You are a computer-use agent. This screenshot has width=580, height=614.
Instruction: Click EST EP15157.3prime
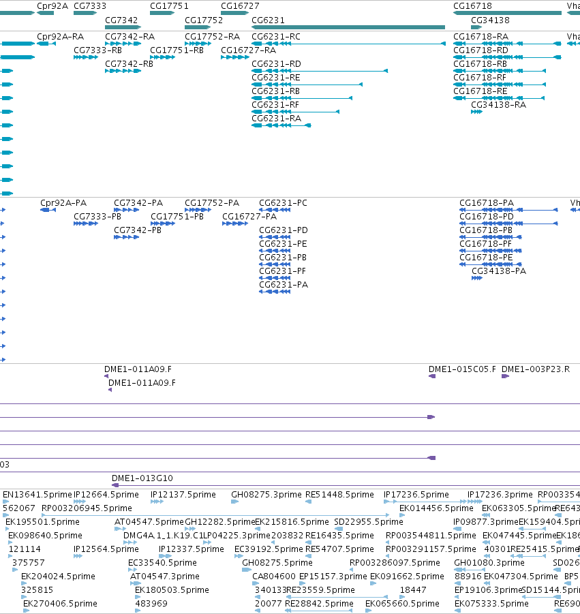coord(333,577)
